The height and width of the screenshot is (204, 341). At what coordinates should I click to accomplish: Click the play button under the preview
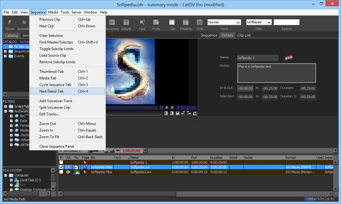tap(172, 113)
